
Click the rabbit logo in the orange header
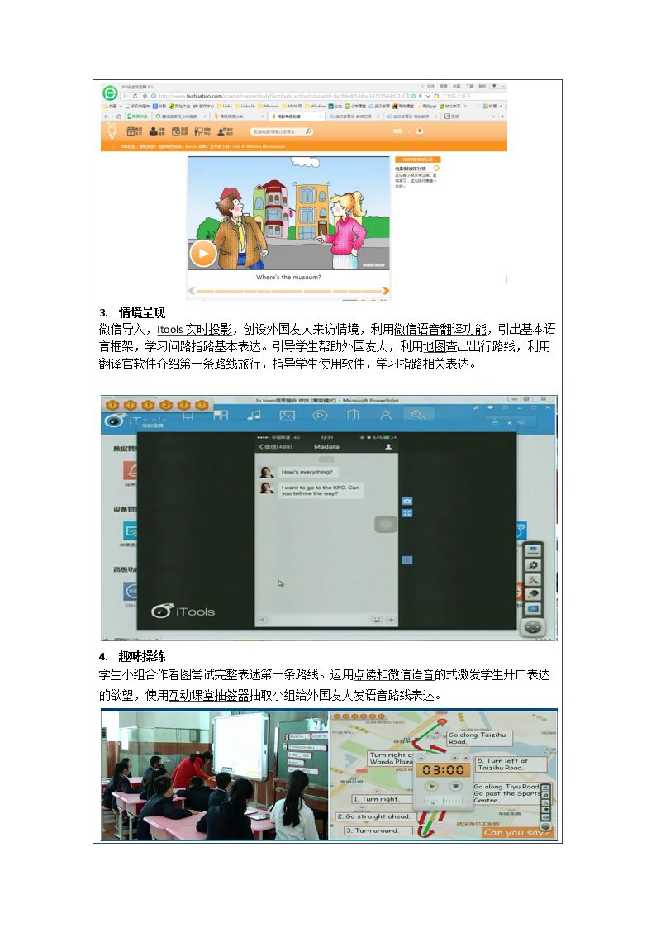112,131
